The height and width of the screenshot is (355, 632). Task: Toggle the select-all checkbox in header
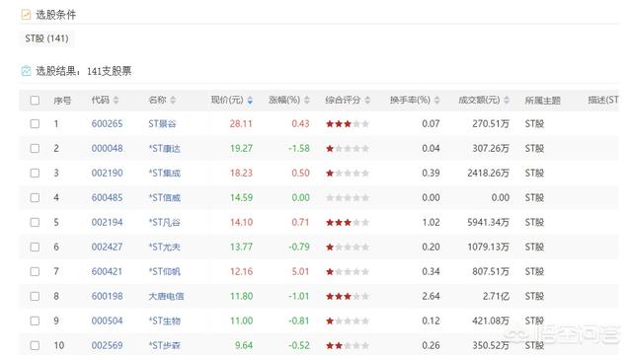pyautogui.click(x=36, y=100)
